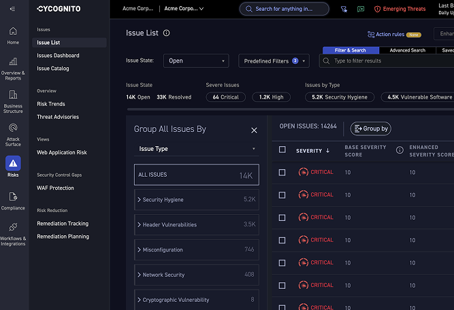Open Issues Dashboard in the side menu
Screen dimensions: 454x310
tap(58, 56)
